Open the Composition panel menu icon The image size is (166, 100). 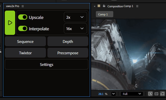[x=137, y=6]
